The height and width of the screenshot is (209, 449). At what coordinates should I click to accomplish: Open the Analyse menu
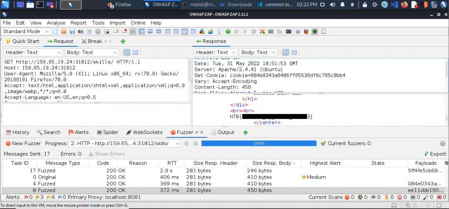point(56,23)
